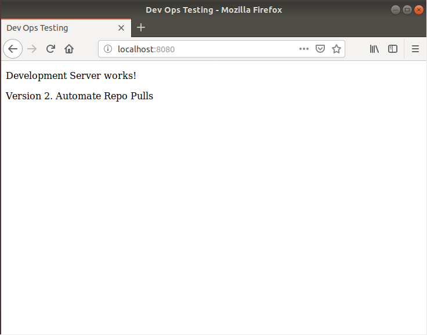Save the page to Pocket
427x335 pixels.
tap(320, 49)
